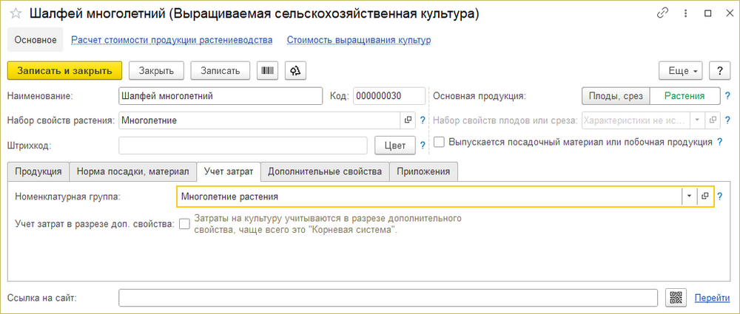Click the barcode icon toolbar button
The height and width of the screenshot is (314, 740).
tap(268, 71)
